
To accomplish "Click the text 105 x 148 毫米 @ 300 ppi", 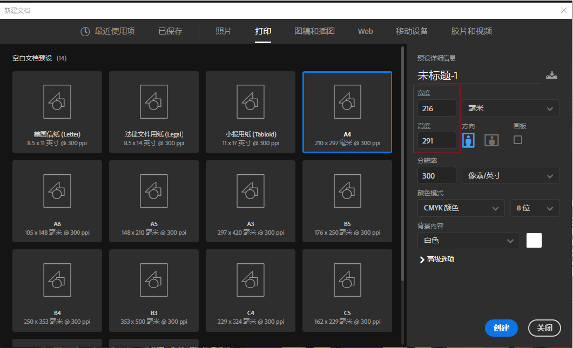I will [x=57, y=233].
